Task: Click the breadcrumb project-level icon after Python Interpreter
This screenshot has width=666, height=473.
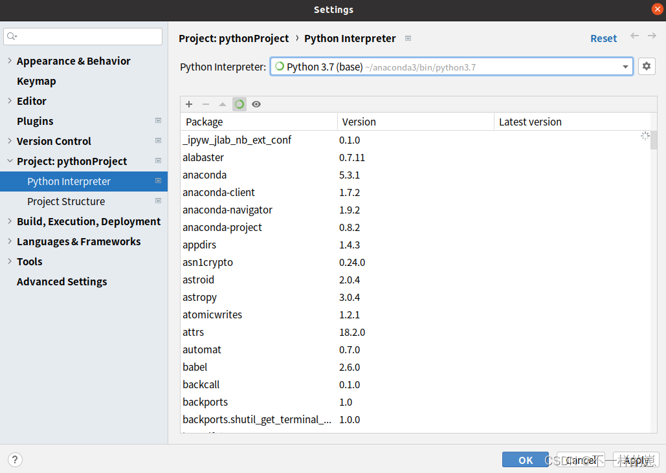Action: click(408, 38)
